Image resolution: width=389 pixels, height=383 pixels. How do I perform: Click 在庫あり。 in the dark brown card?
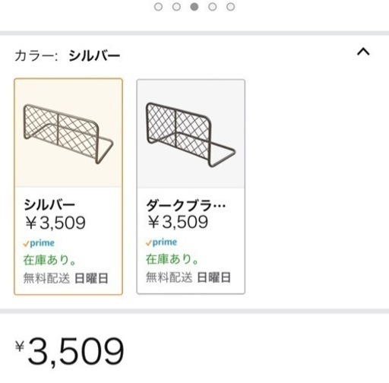pyautogui.click(x=172, y=259)
